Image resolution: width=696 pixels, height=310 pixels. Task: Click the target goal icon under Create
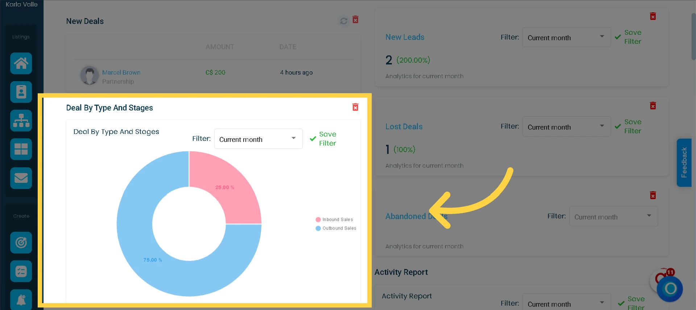click(21, 242)
